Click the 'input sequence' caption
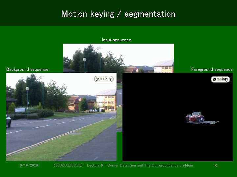237x177 pixels. click(x=117, y=40)
